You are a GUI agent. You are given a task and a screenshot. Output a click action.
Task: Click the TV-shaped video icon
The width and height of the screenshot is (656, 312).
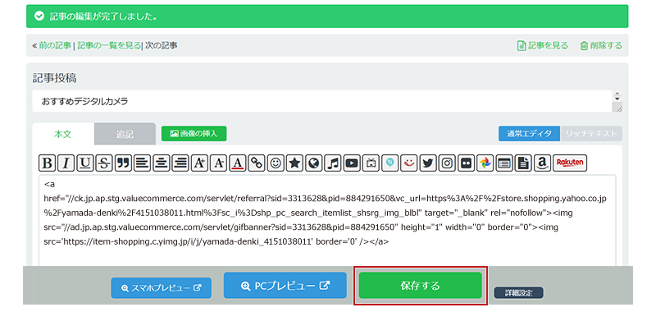(x=371, y=163)
